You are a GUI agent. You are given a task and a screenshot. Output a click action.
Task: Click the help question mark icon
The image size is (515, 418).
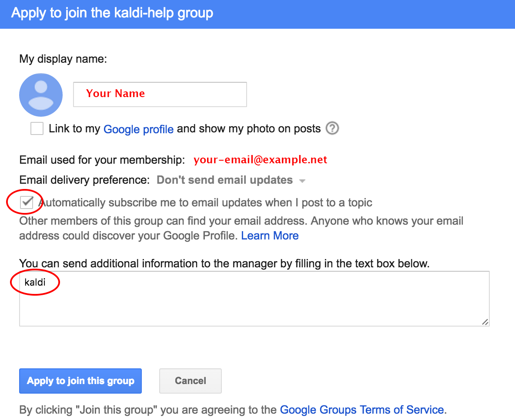[332, 128]
